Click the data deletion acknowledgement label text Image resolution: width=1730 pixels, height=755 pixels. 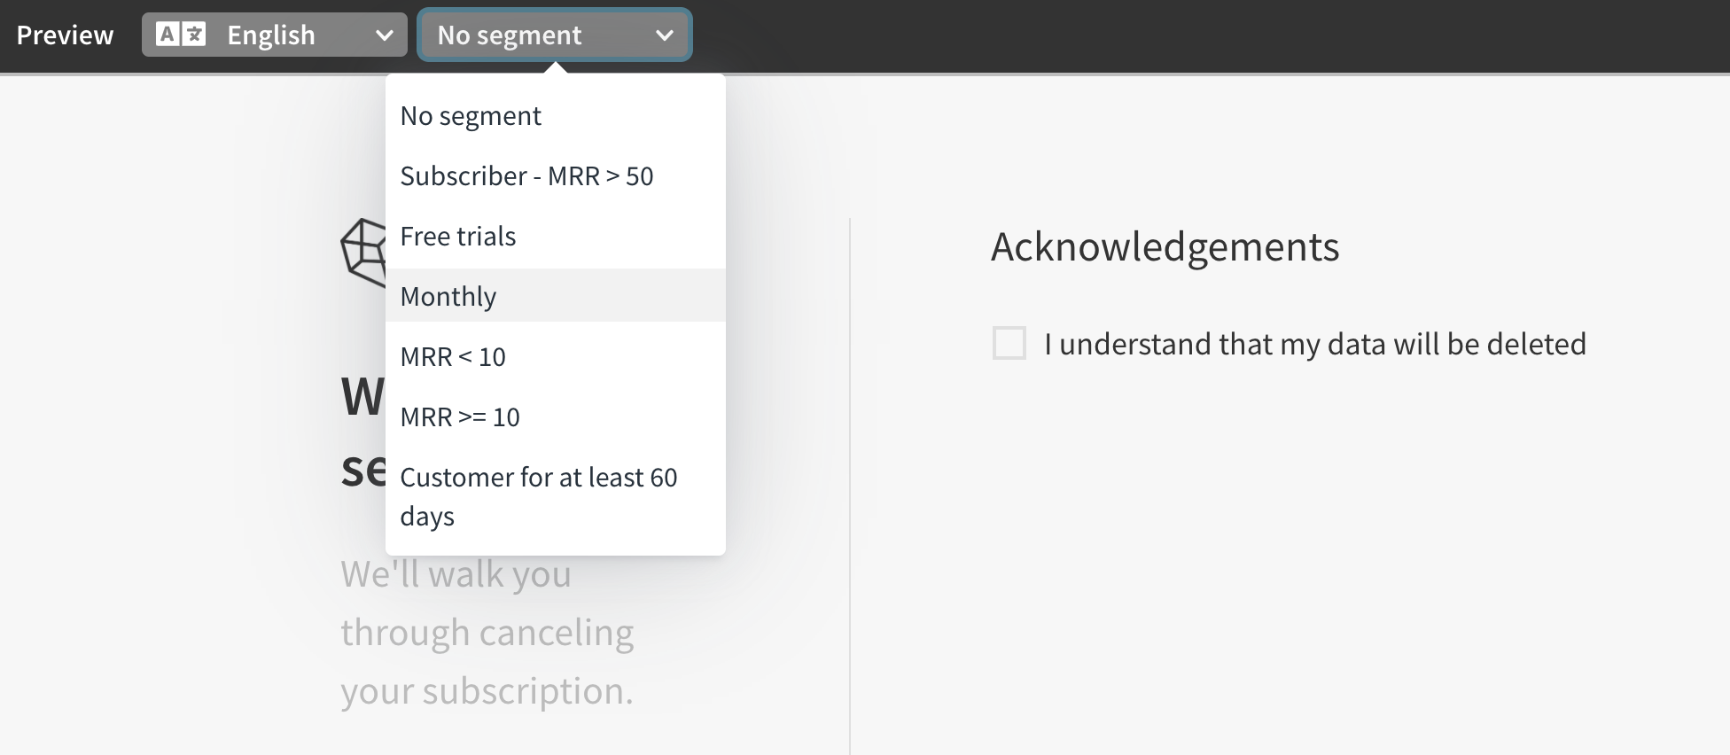[x=1315, y=344]
